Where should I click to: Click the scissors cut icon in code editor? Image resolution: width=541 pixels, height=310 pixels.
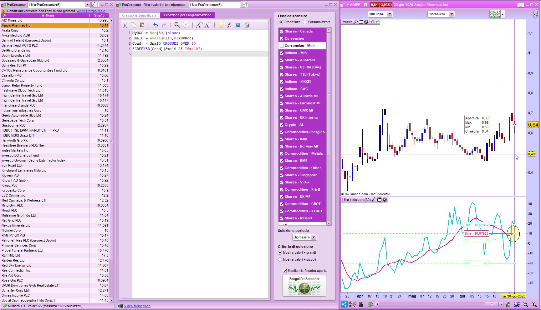[125, 25]
